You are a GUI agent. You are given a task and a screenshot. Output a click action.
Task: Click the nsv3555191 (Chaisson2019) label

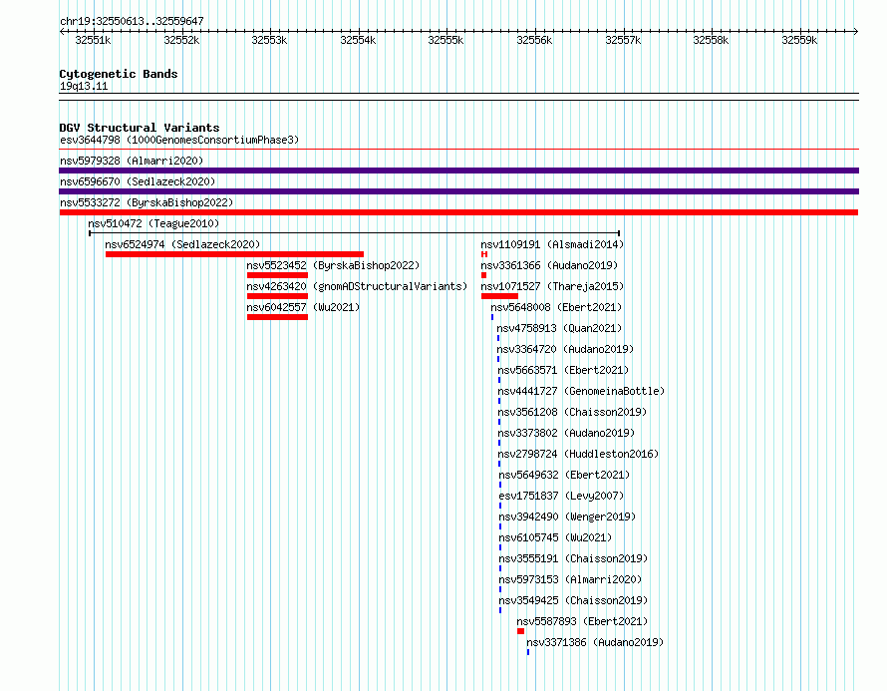pyautogui.click(x=573, y=558)
